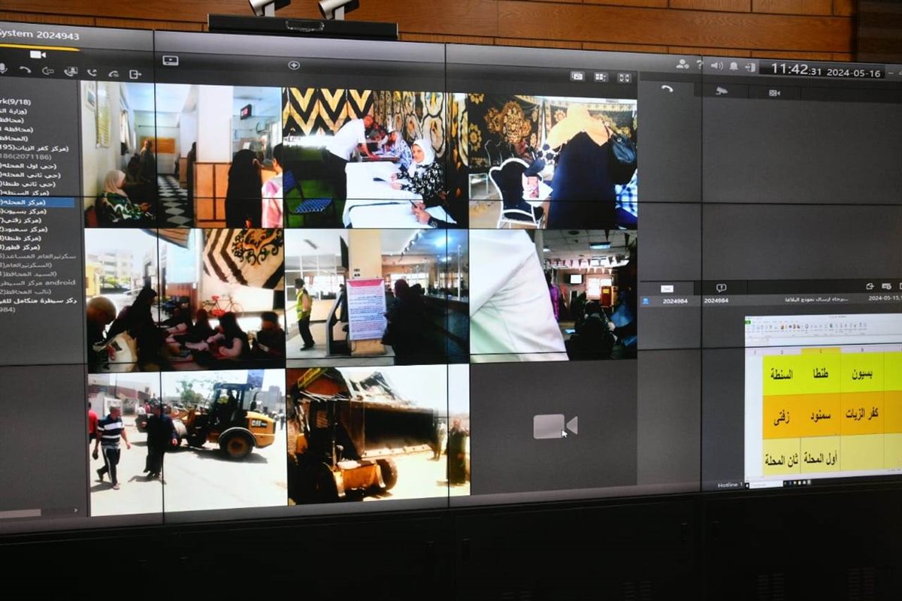Viewport: 902px width, 601px height.
Task: Toggle the speaker volume icon
Action: coord(716,65)
